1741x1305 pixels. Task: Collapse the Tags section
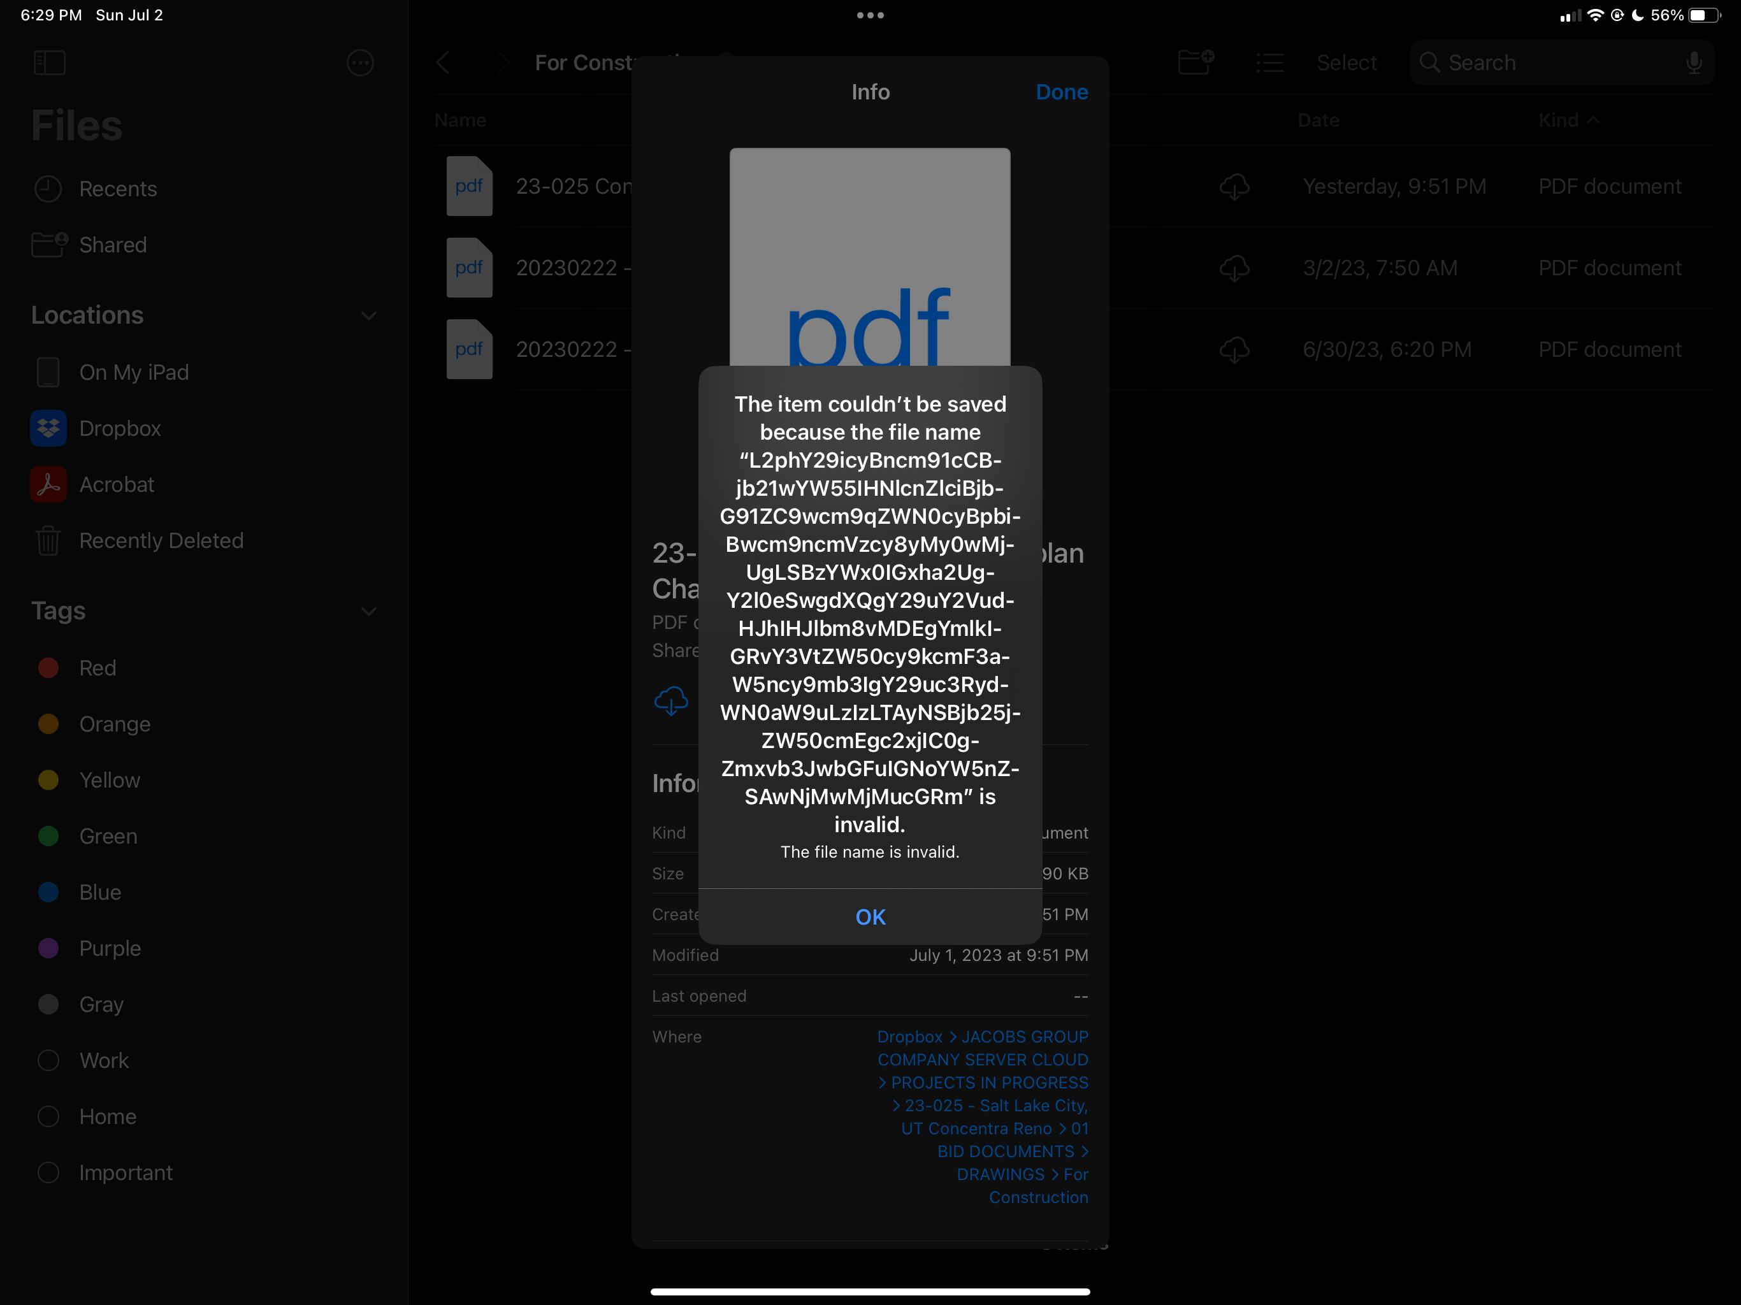[369, 612]
